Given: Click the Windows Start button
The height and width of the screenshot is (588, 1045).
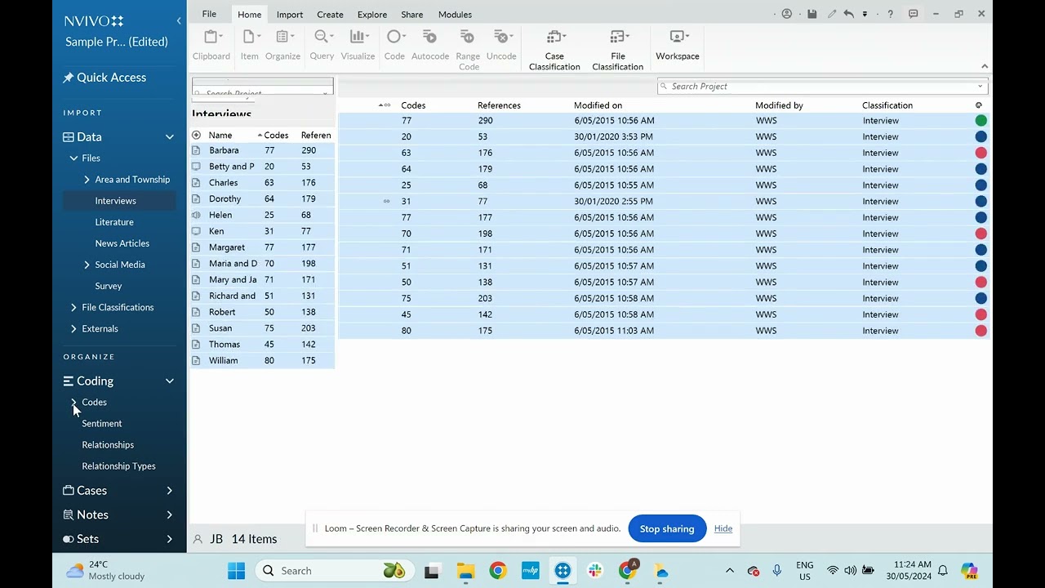Looking at the screenshot, I should [x=236, y=571].
